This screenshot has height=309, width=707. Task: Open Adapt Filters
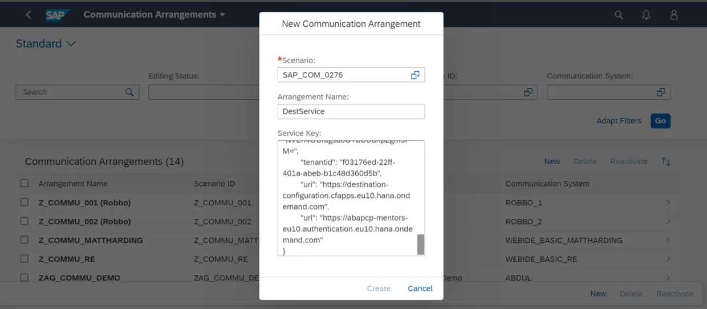click(619, 121)
